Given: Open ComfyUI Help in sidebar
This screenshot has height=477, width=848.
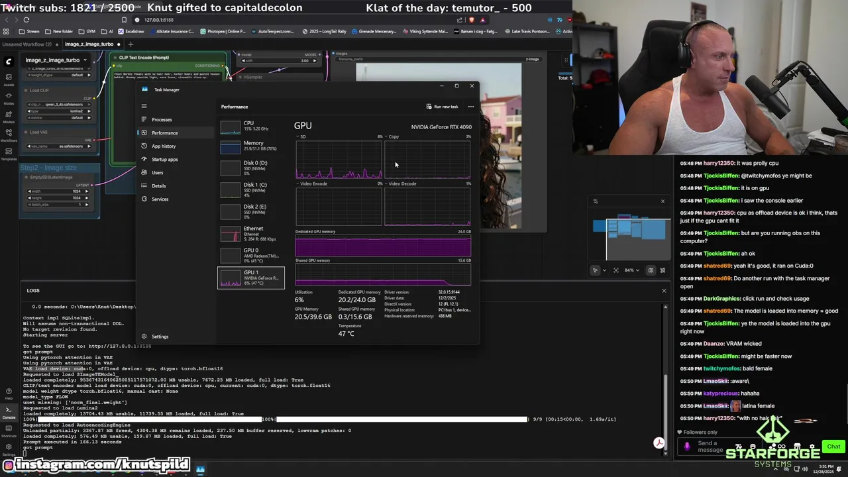Looking at the screenshot, I should [x=9, y=393].
